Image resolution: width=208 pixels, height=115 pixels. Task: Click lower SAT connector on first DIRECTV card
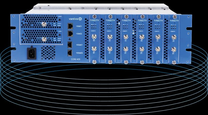[94, 49]
